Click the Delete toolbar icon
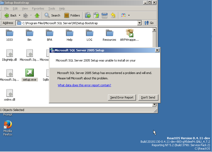212x152 pixels. click(105, 15)
